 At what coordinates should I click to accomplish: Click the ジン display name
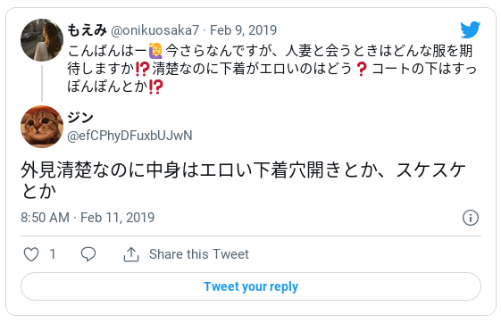pos(80,118)
